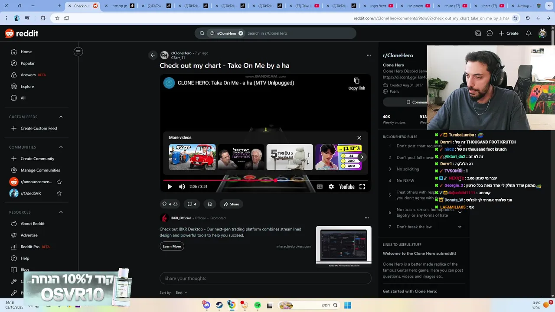This screenshot has height=312, width=555.
Task: Create a new Reddit post
Action: [x=509, y=33]
